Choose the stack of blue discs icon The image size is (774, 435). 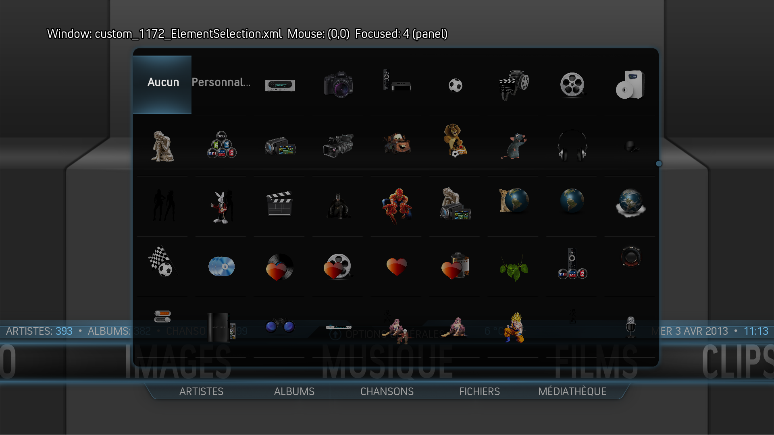(221, 266)
